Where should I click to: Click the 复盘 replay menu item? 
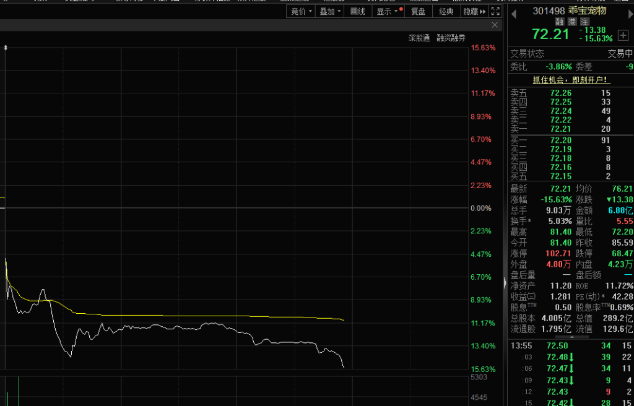(418, 11)
